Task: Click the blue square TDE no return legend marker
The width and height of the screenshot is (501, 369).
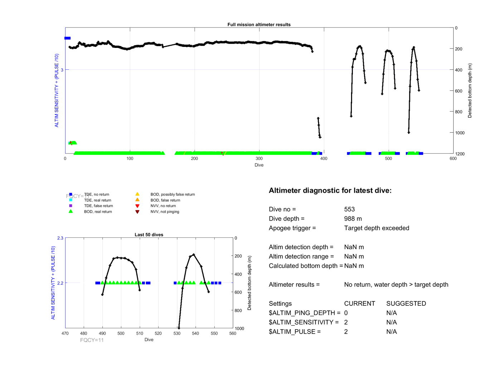Action: 70,195
